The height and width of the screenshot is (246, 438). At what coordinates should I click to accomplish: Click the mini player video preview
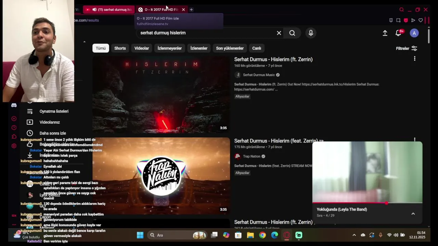(x=367, y=172)
